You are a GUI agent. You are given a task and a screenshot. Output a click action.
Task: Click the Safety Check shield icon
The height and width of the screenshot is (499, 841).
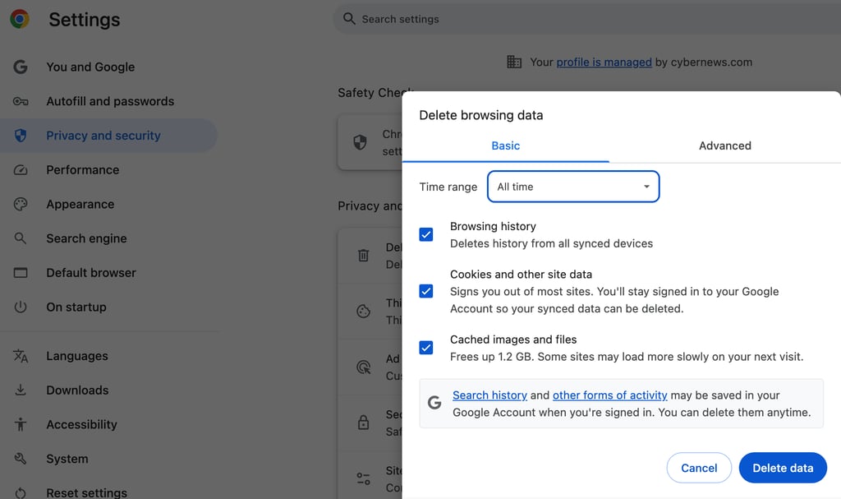point(360,142)
